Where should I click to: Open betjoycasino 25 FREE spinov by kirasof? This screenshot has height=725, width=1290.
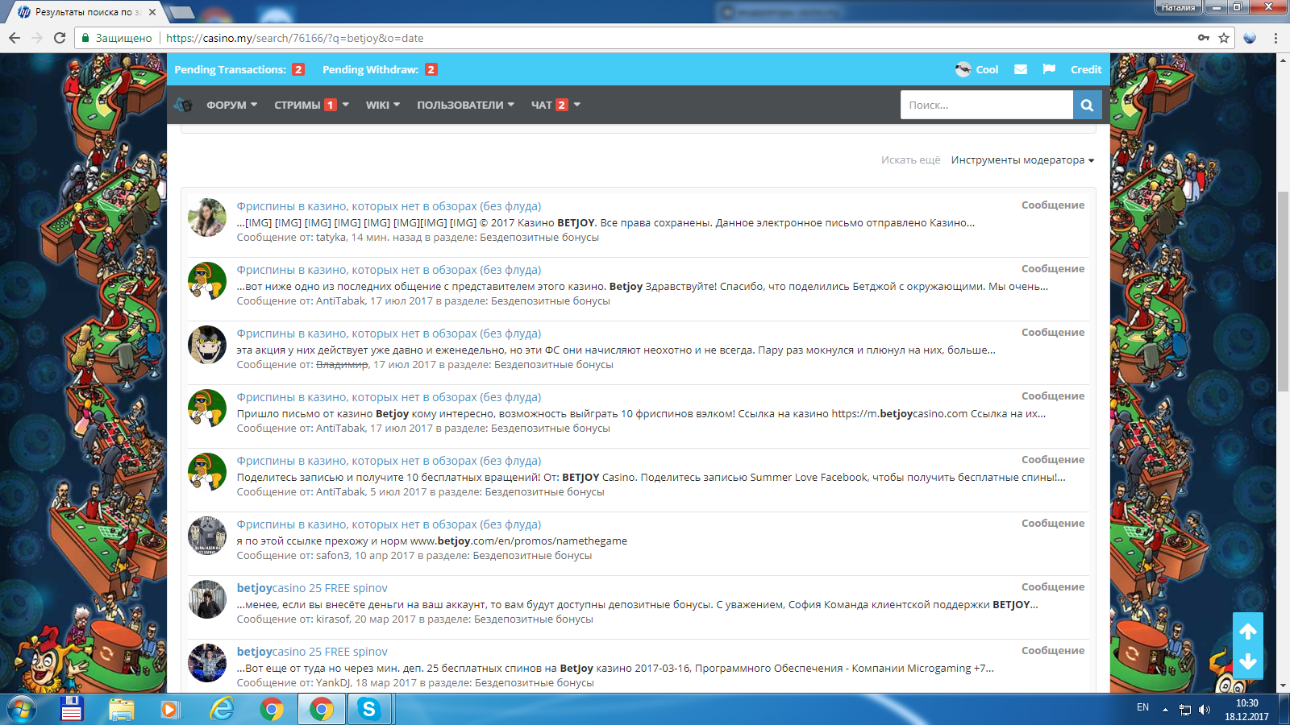tap(312, 588)
